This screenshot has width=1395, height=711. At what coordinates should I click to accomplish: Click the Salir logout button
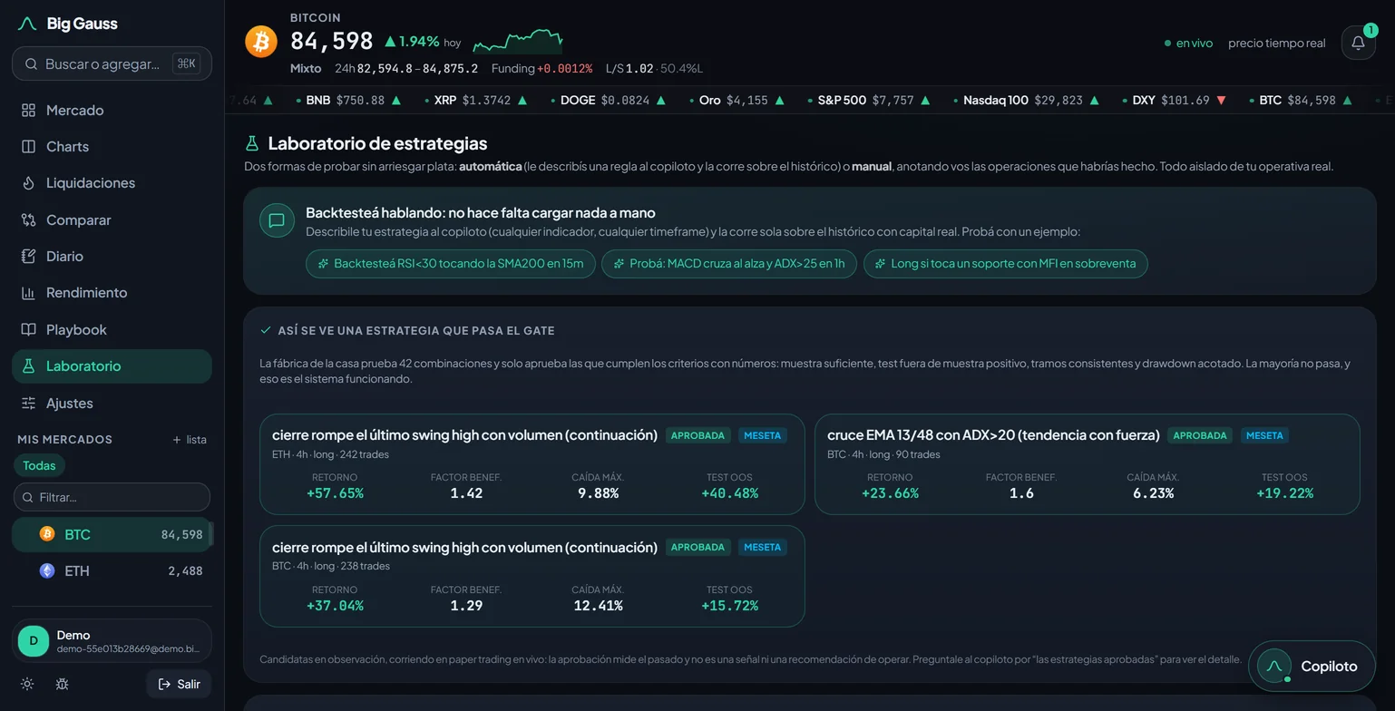(x=179, y=684)
